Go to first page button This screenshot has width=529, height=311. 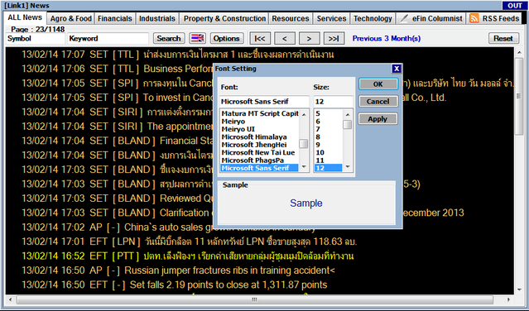point(260,38)
